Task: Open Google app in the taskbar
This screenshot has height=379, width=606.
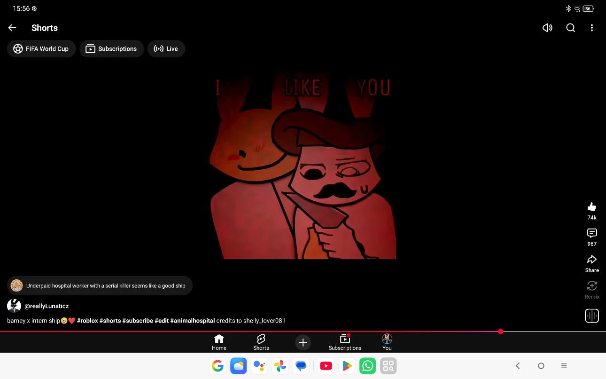Action: (218, 366)
